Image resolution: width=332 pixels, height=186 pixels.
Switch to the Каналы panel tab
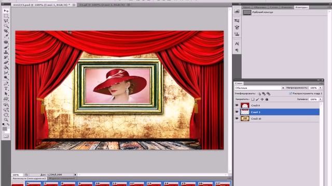point(287,7)
